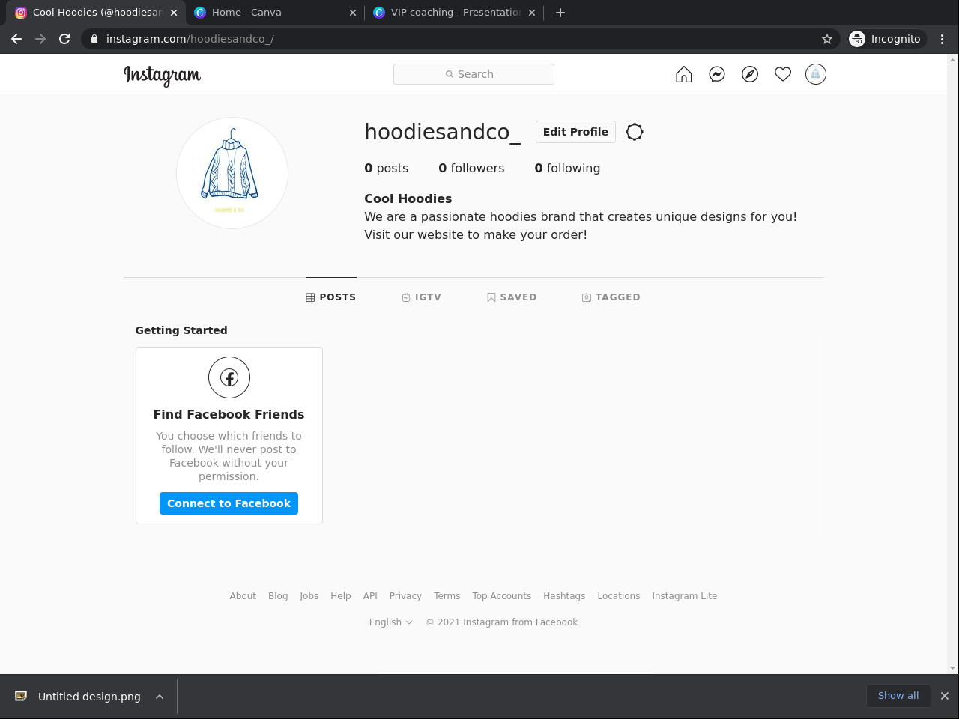View the 0 followers list
This screenshot has height=719, width=959.
tap(471, 169)
